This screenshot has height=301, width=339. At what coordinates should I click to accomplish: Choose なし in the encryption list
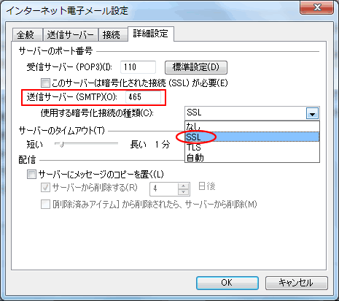coord(252,126)
